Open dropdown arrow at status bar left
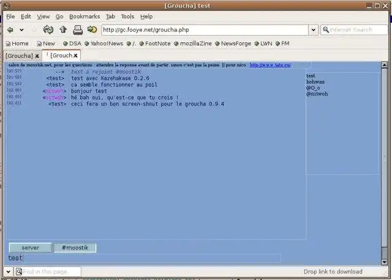Screen dimensions: 392x280 point(8,271)
